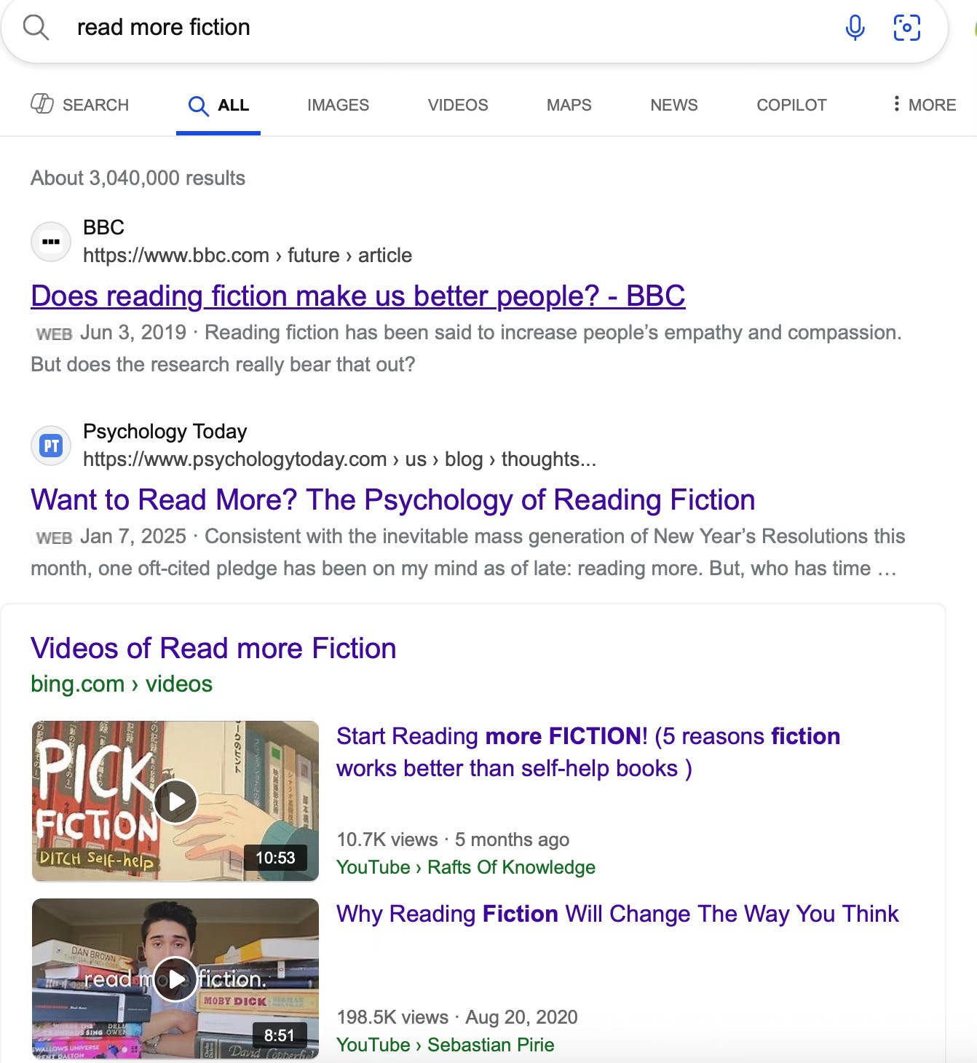
Task: Click 'YouTube › Sebastian Pirie' source
Action: tap(446, 1045)
